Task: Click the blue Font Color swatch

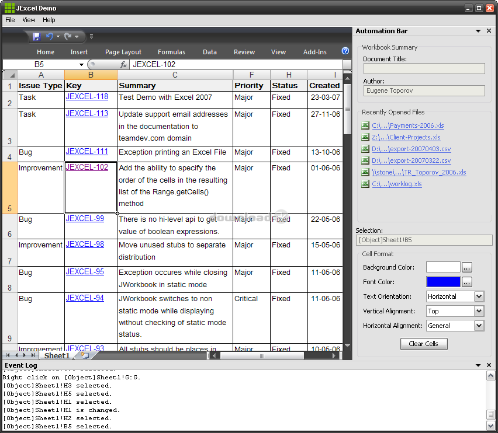Action: (x=443, y=282)
